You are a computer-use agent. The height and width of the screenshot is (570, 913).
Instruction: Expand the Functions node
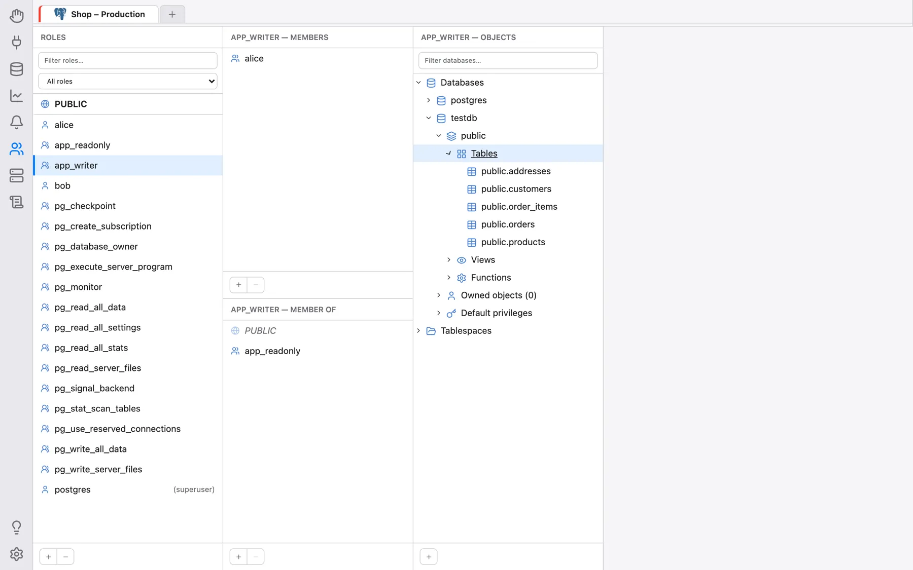449,278
